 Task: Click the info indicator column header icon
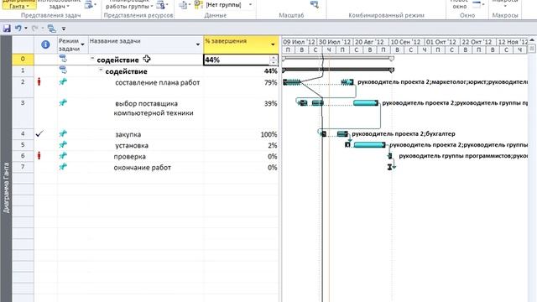tap(45, 44)
